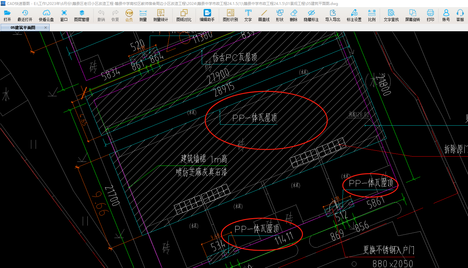The image size is (468, 268).
Task: Select the 文字 text tool
Action: [x=248, y=15]
